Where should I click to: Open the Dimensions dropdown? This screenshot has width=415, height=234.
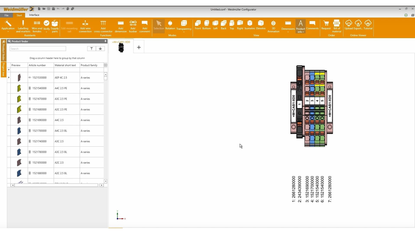(x=288, y=26)
